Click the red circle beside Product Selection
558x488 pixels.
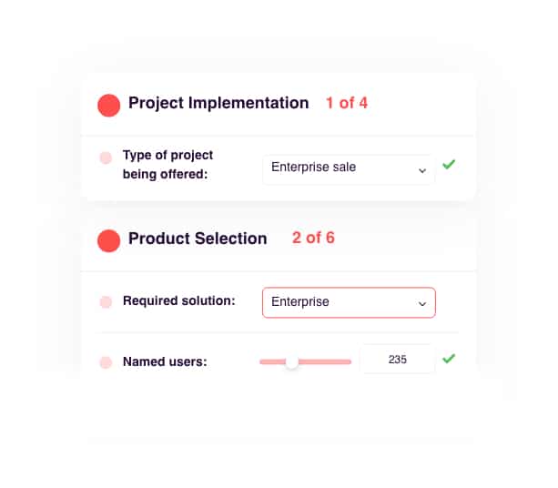click(109, 240)
